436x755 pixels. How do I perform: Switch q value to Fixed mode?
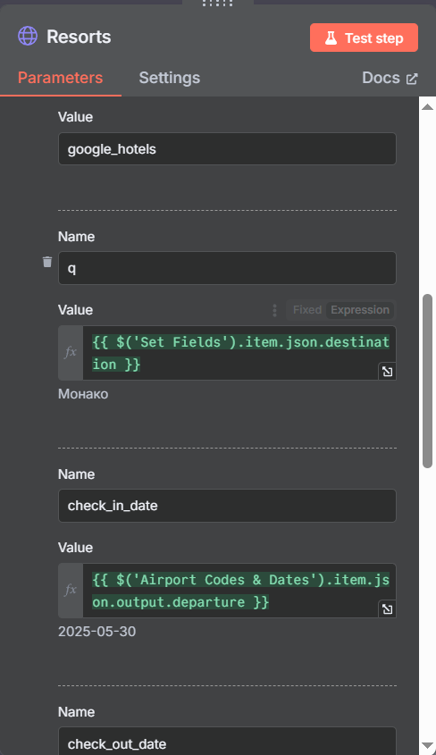(x=307, y=310)
